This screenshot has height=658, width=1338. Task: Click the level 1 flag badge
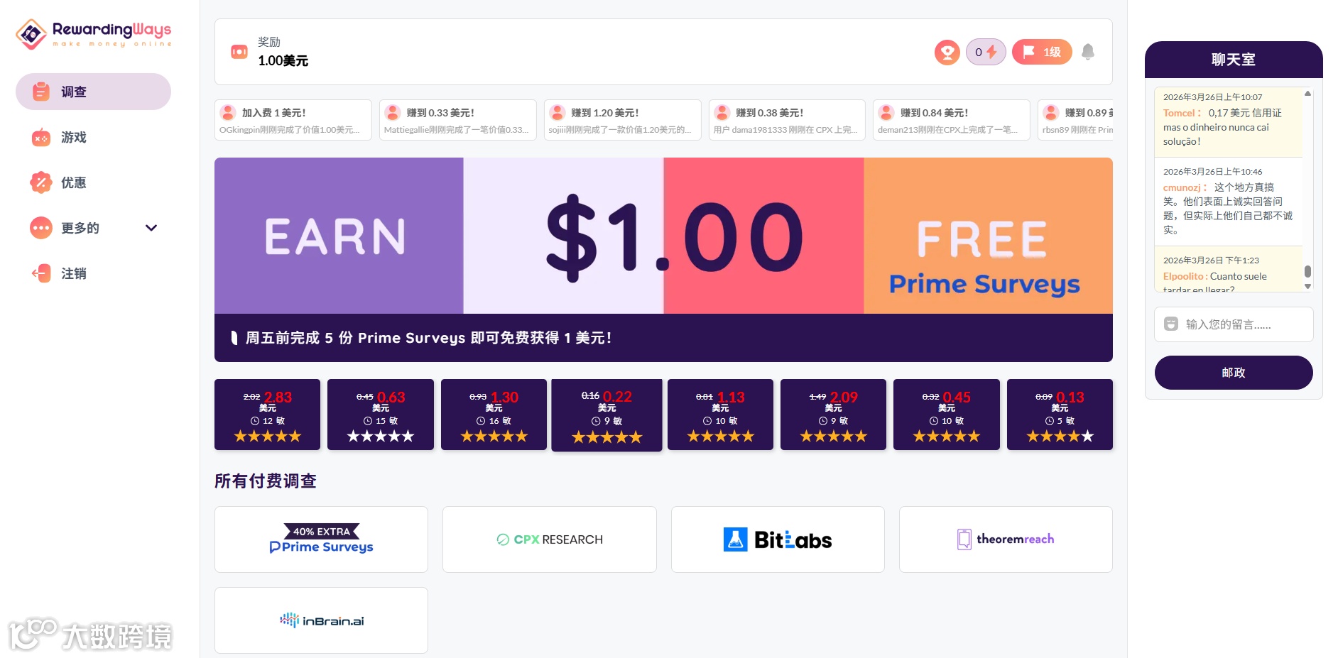click(1041, 52)
